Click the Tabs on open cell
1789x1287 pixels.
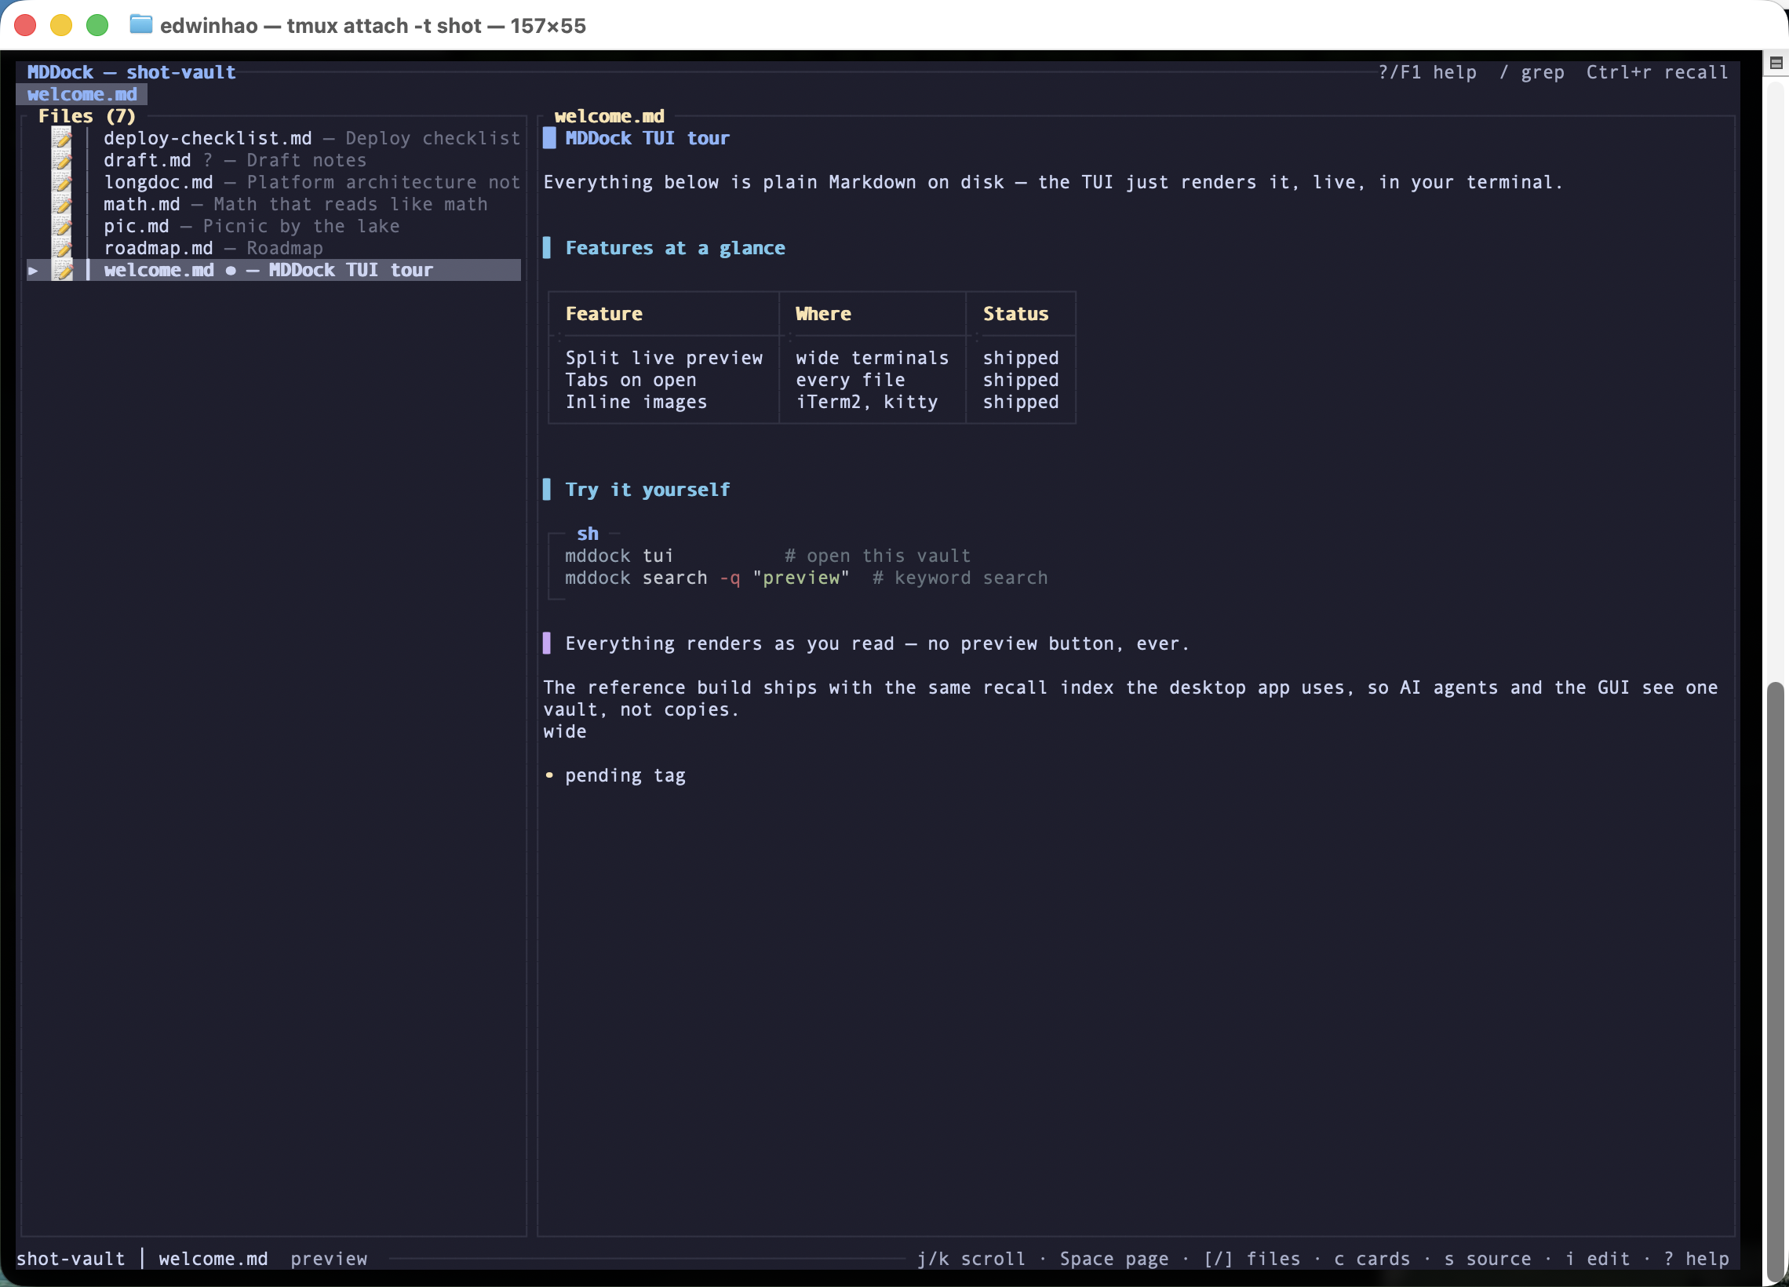coord(631,381)
